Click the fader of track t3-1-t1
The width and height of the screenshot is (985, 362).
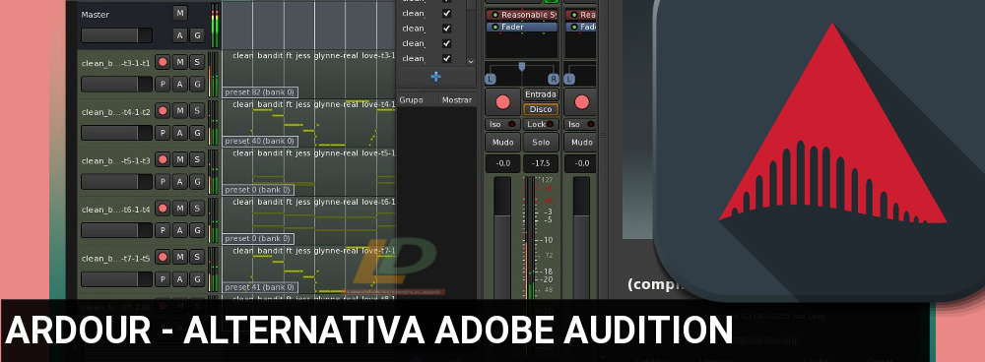click(x=116, y=84)
